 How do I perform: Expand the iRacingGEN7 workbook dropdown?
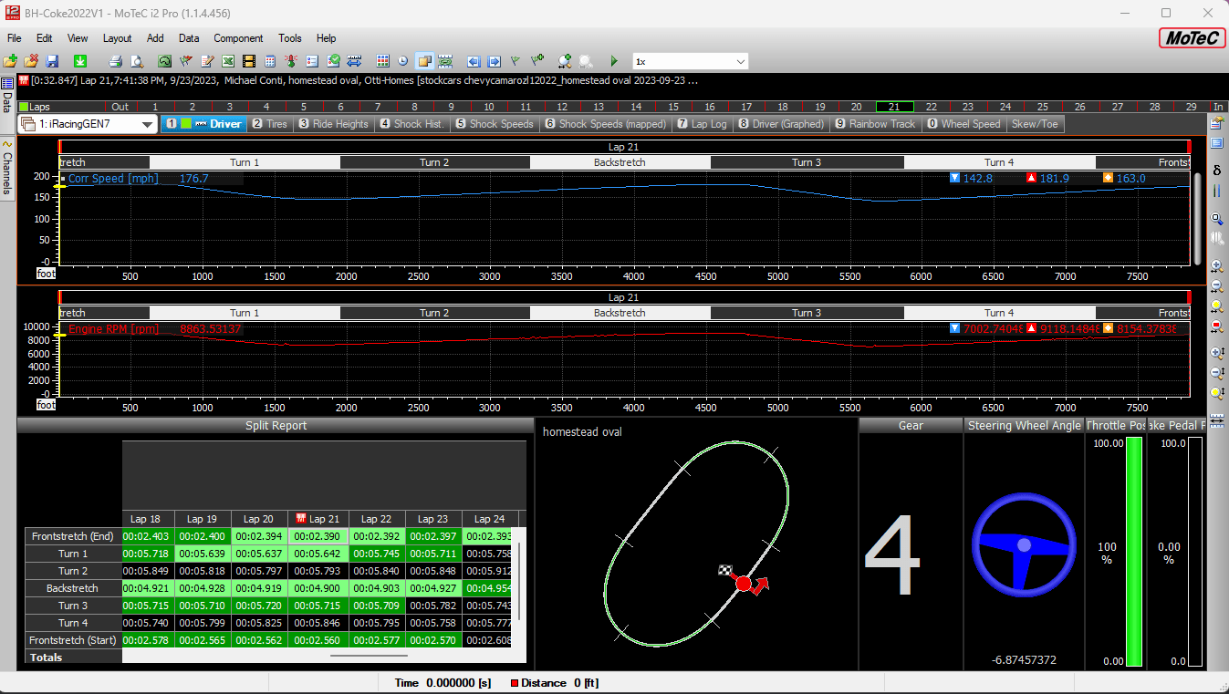pos(147,124)
